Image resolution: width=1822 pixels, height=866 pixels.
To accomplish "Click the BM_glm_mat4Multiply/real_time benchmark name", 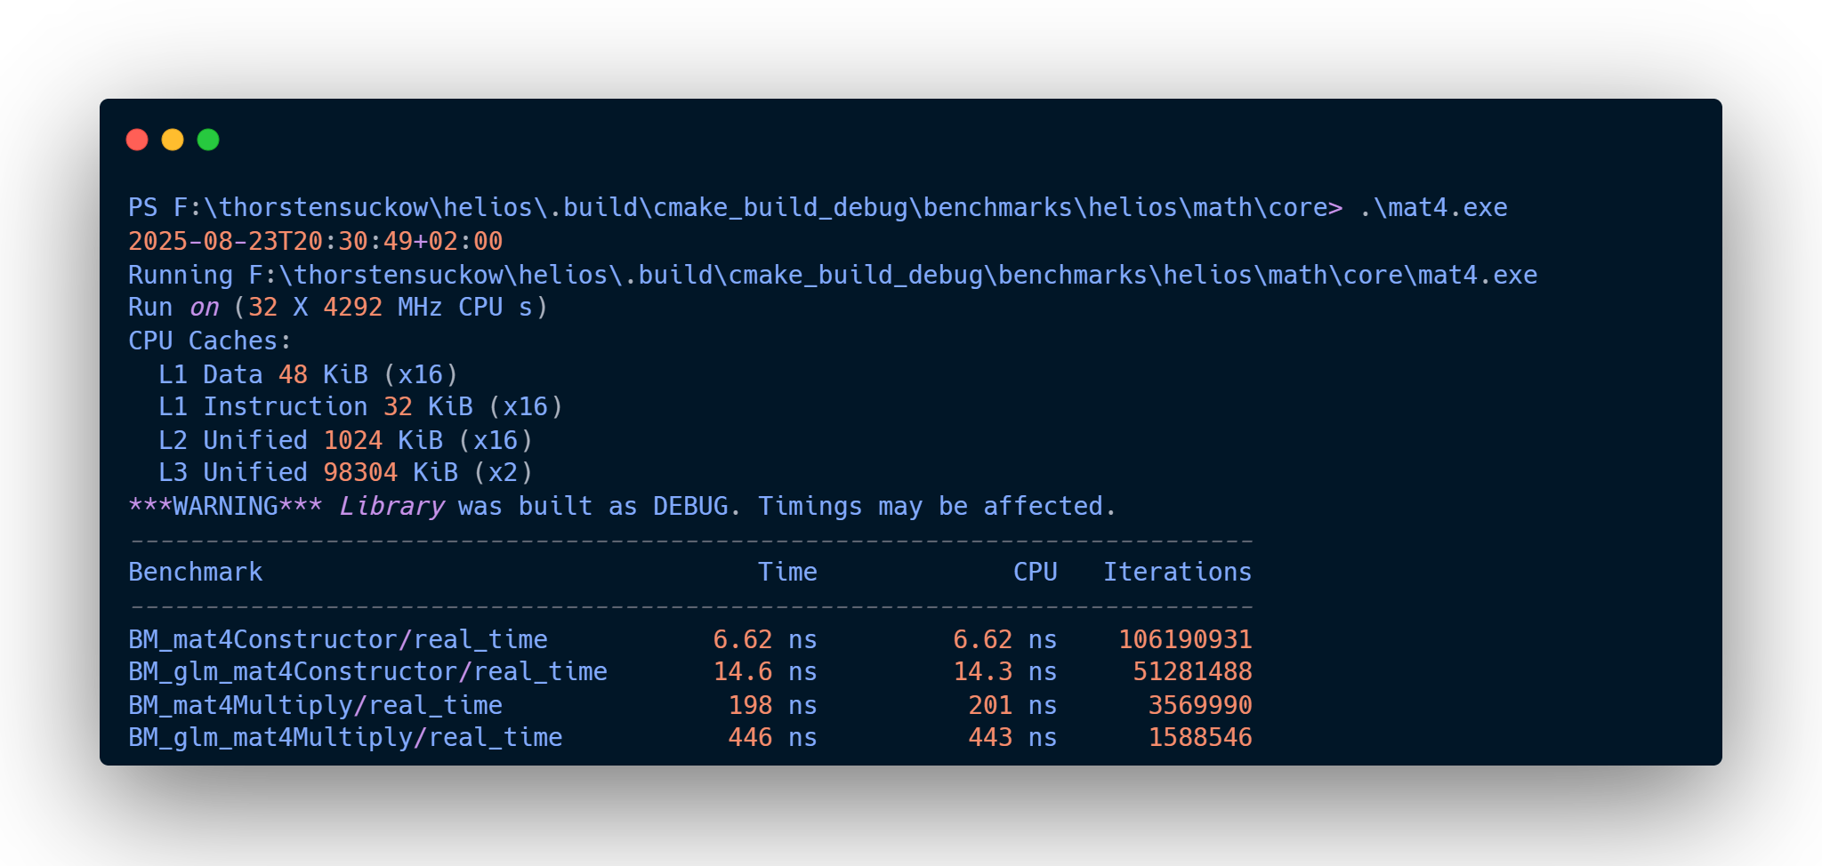I will tap(345, 737).
